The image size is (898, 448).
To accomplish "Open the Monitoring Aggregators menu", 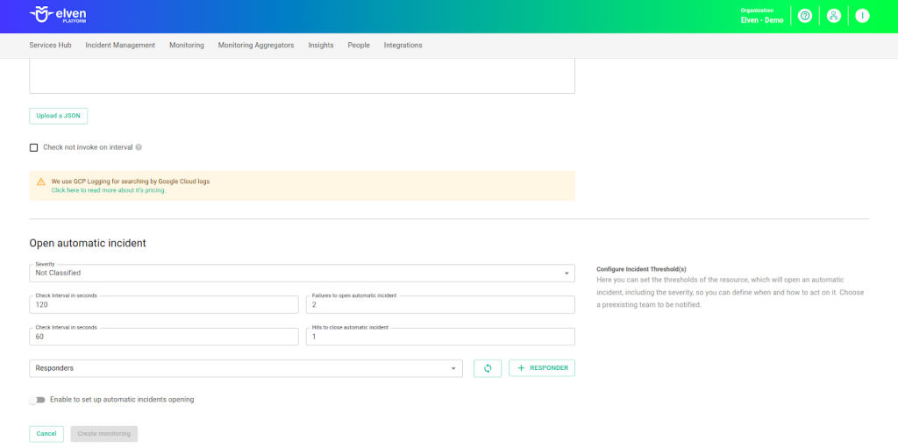I will [256, 46].
